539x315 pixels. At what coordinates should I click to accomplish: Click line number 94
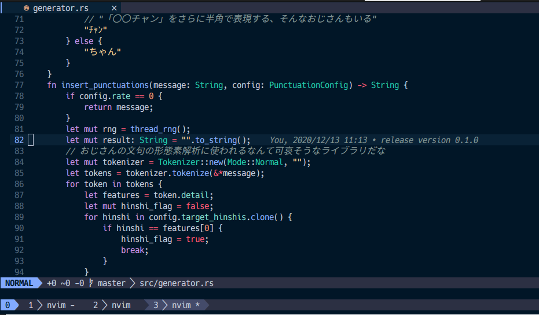click(x=19, y=272)
